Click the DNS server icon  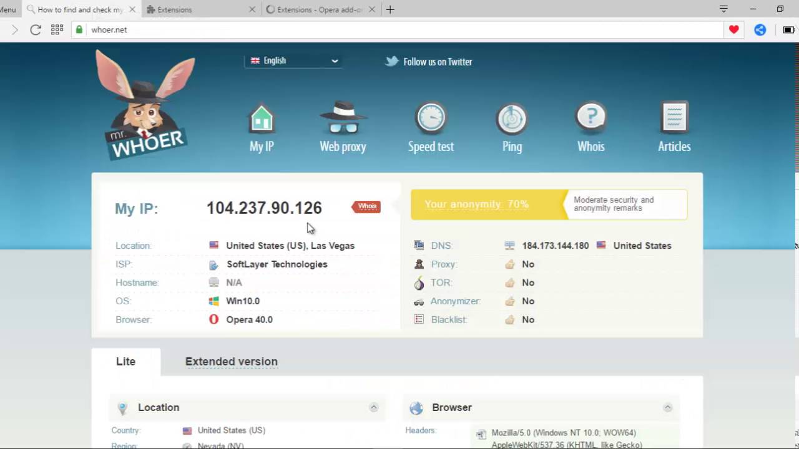point(419,246)
